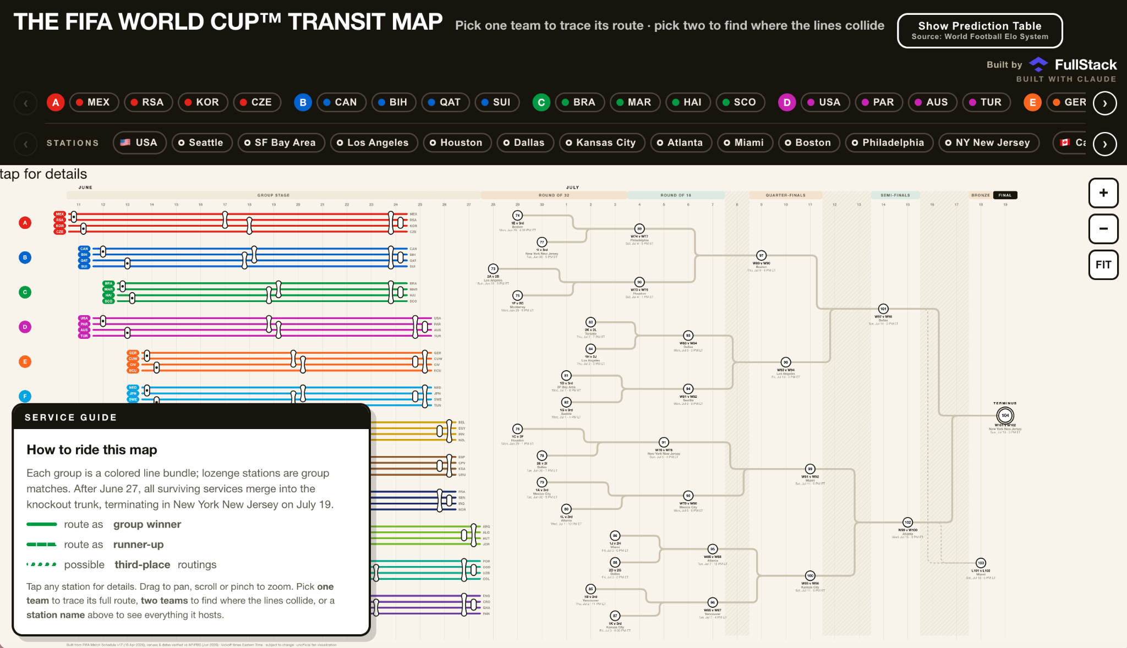The image size is (1127, 648).
Task: Choose the Philadelphia station chip
Action: click(889, 142)
